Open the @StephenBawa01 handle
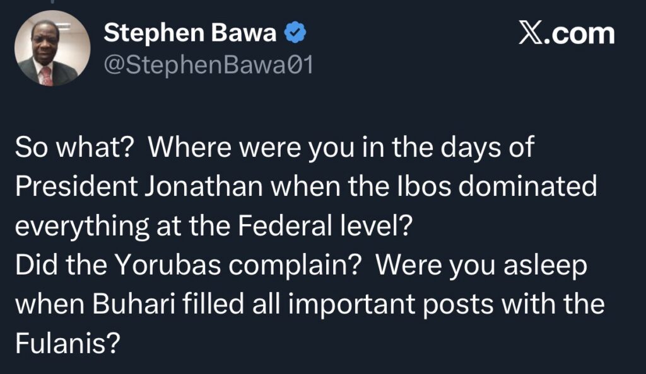646x374 pixels. tap(208, 65)
